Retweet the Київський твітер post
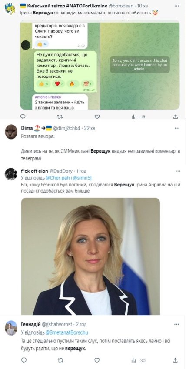The height and width of the screenshot is (369, 186). 60,116
